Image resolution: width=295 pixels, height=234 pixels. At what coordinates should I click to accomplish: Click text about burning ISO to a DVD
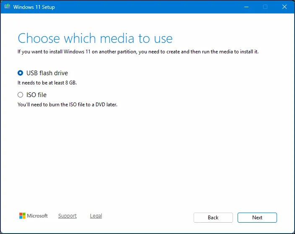(67, 105)
